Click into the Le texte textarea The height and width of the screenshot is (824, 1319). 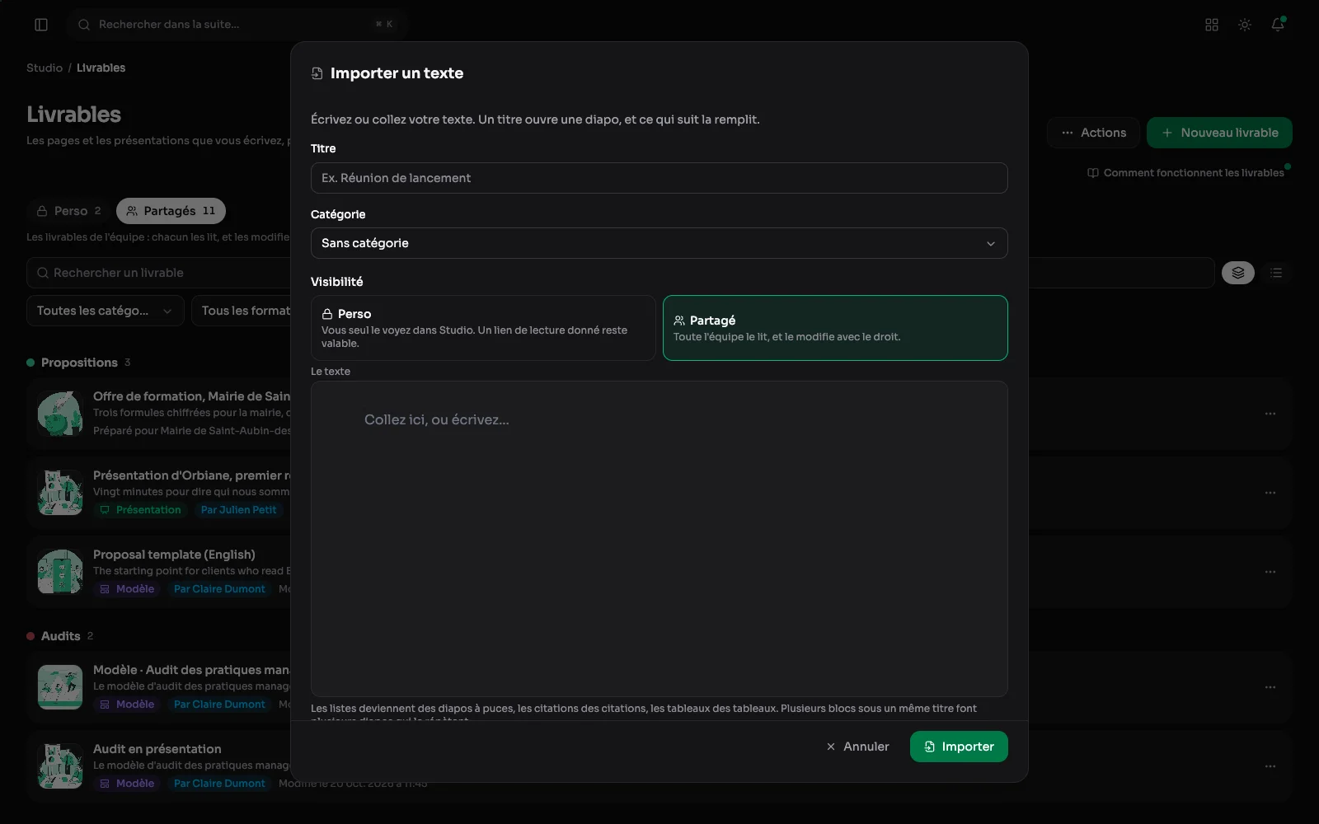(x=659, y=539)
